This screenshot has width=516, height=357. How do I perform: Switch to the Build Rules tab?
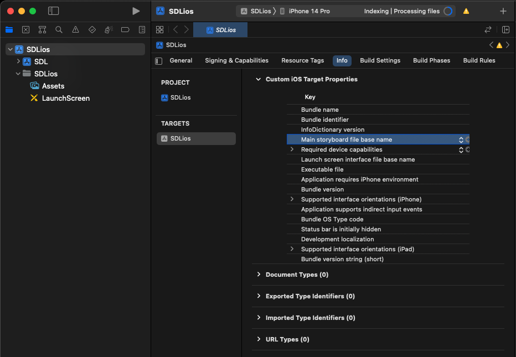point(479,60)
